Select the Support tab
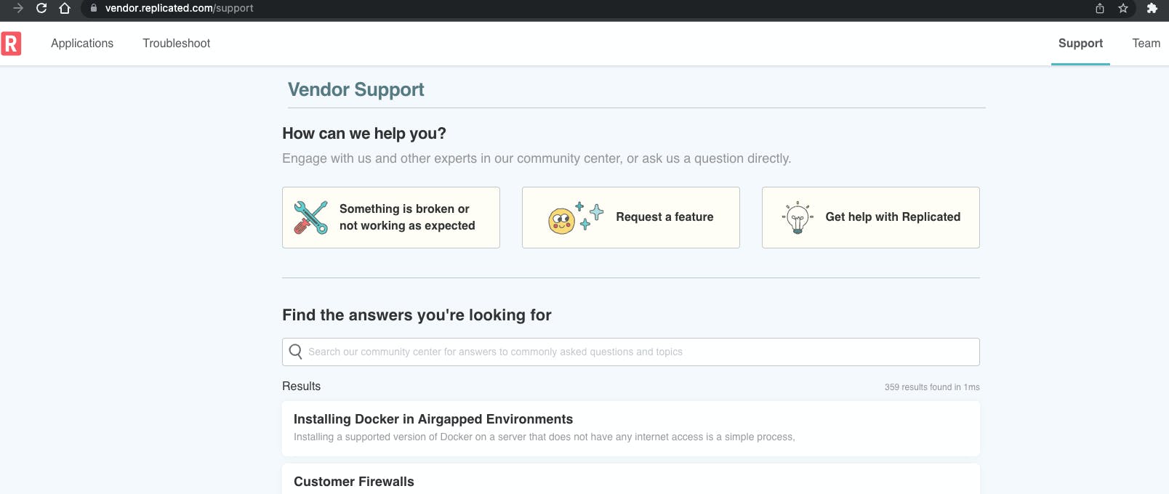 [x=1080, y=44]
